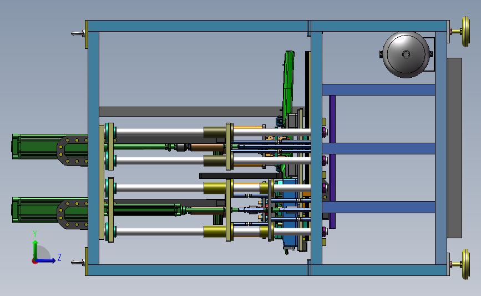The height and width of the screenshot is (296, 481).
Task: Select the dark grey panel on right side
Action: [x=454, y=148]
